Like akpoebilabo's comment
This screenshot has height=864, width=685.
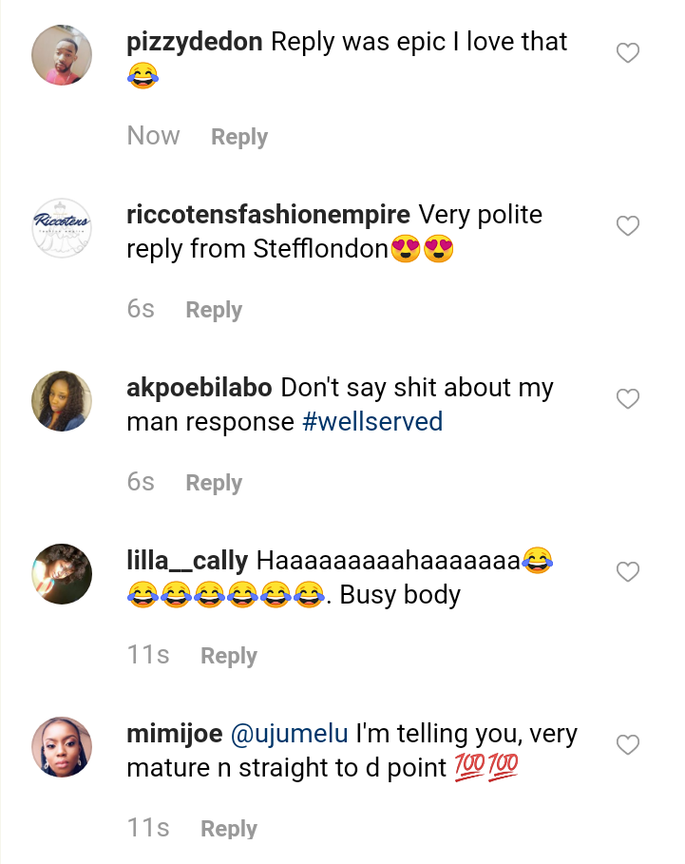(x=628, y=399)
